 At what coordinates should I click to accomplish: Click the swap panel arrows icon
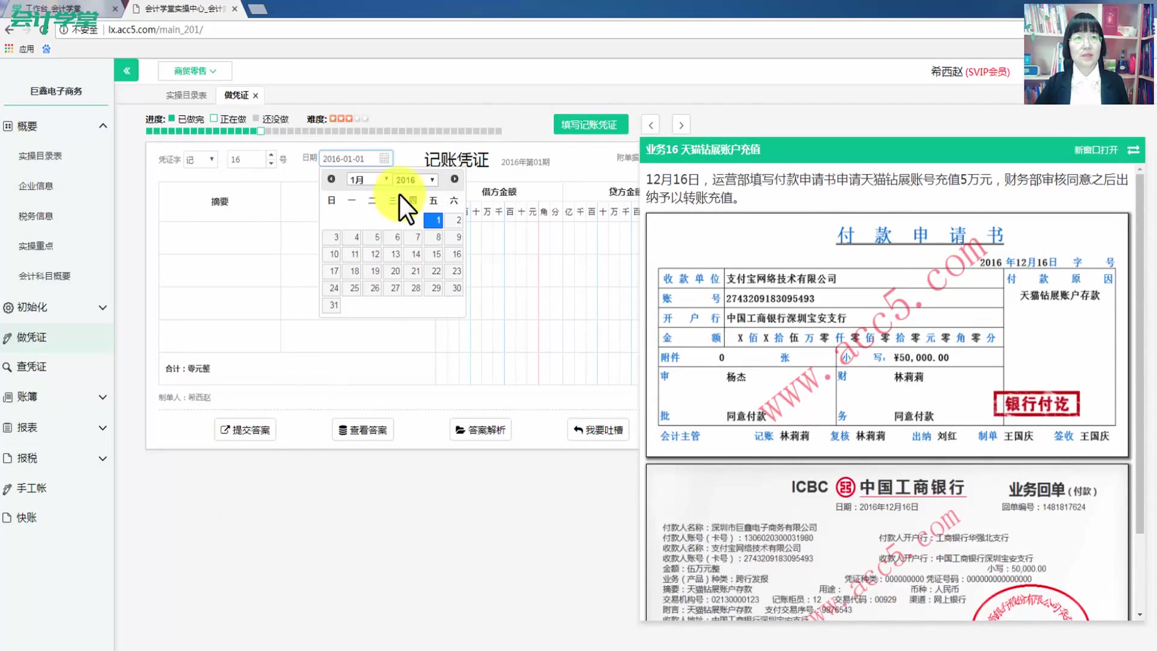[1133, 150]
